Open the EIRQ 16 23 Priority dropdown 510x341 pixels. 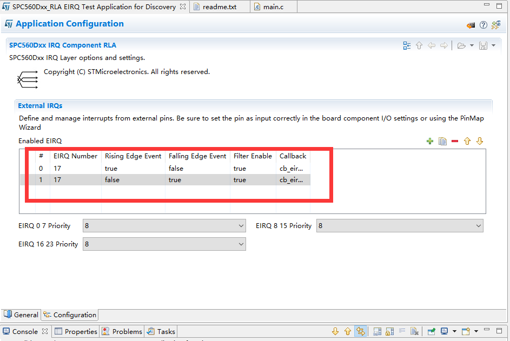164,244
